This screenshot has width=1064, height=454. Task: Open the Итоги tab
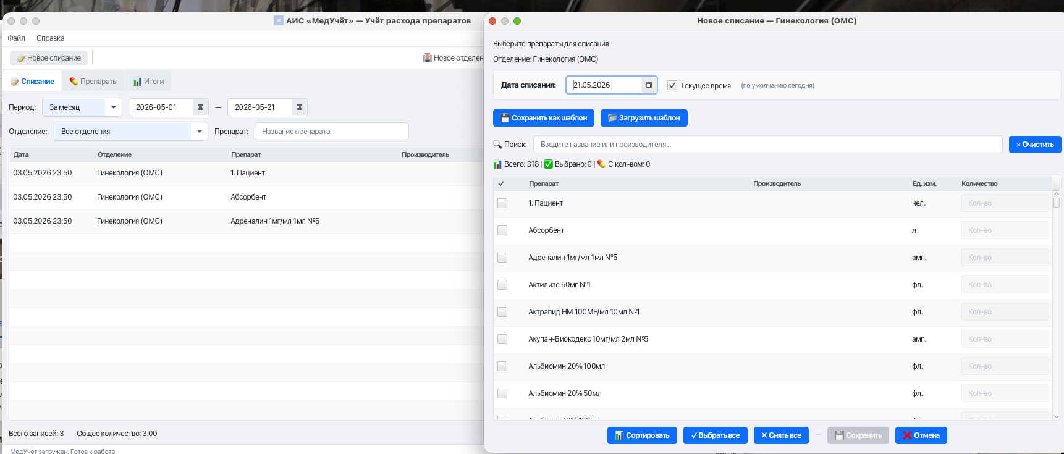pyautogui.click(x=149, y=82)
